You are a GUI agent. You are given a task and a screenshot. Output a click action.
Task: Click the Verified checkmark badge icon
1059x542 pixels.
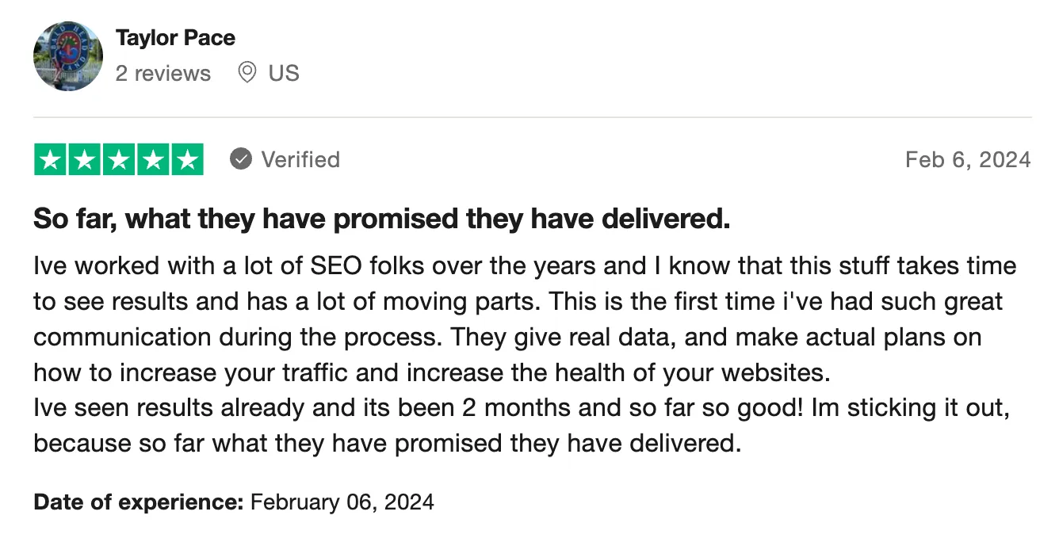[241, 159]
